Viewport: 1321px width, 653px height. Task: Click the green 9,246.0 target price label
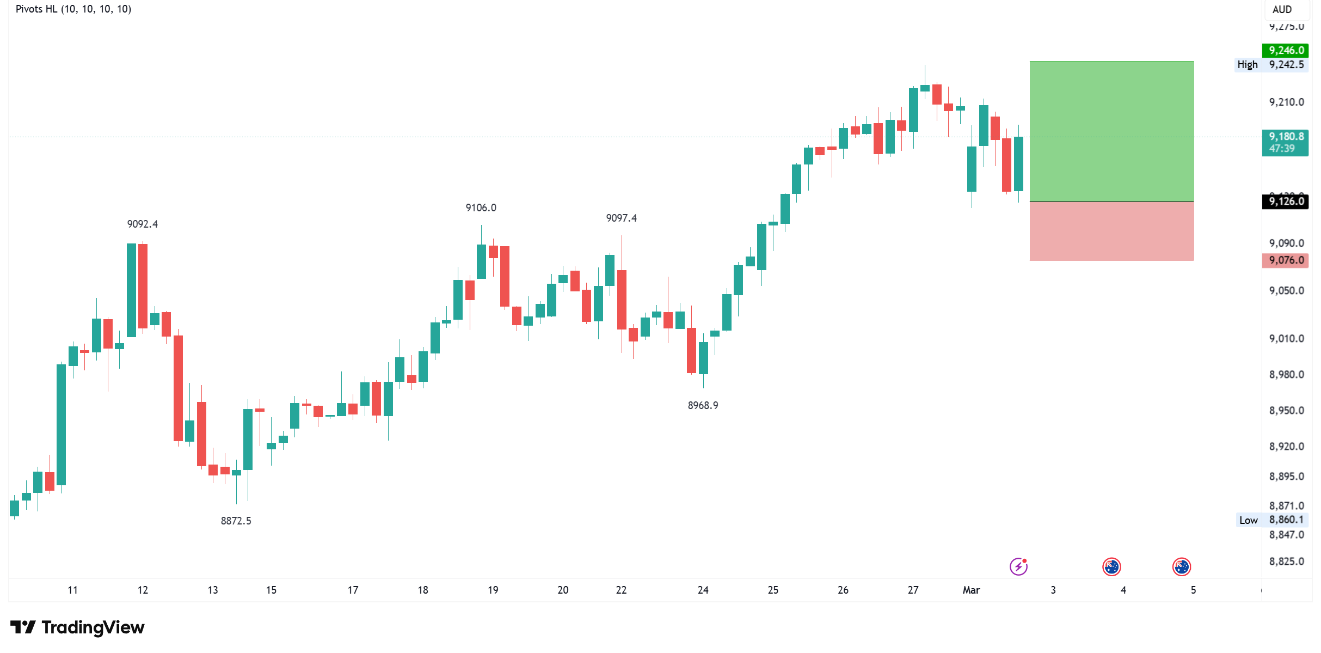[x=1286, y=50]
